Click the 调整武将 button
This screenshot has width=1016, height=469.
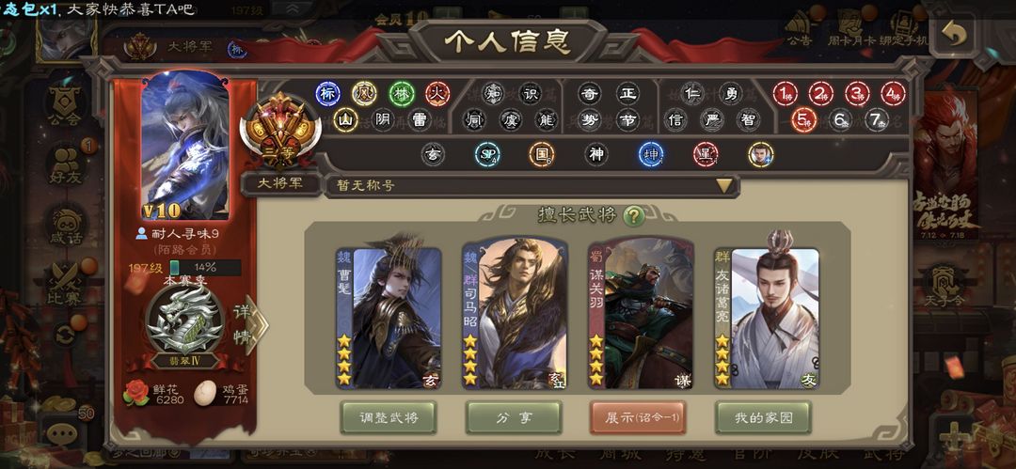click(389, 418)
